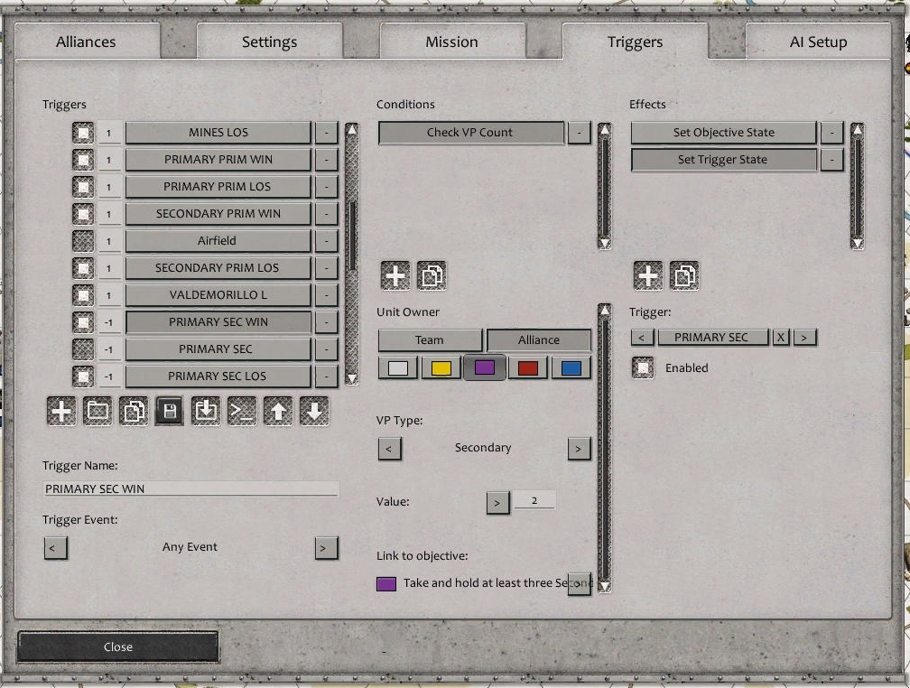
Task: Go to the AI Setup tab
Action: point(818,42)
